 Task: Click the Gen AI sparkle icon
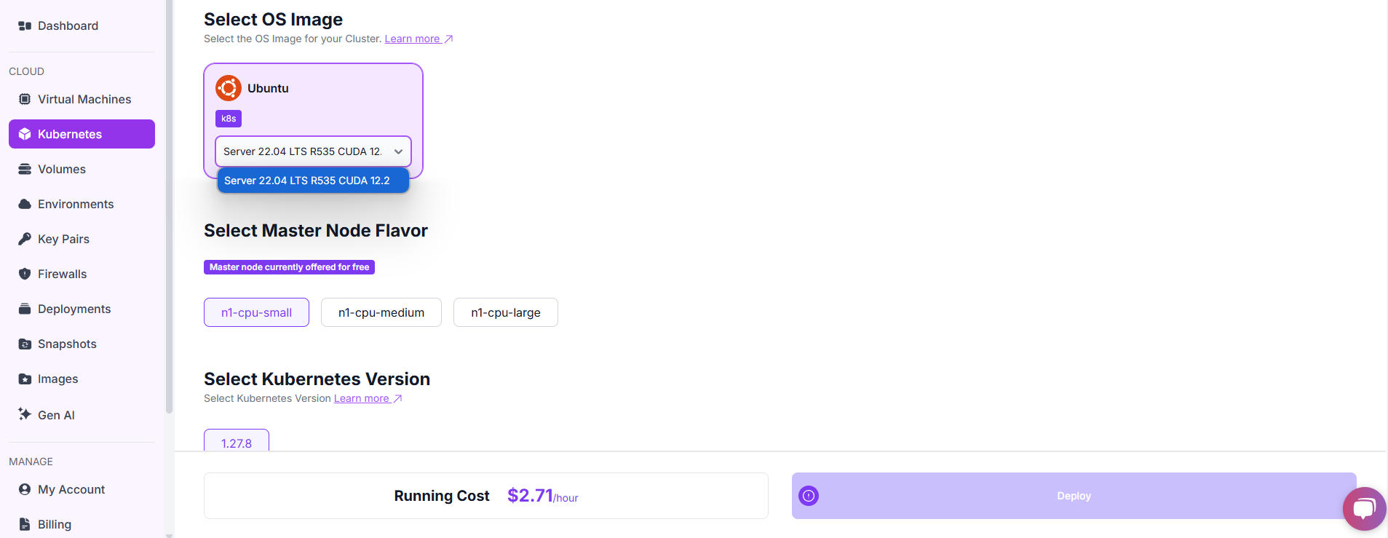click(x=25, y=414)
